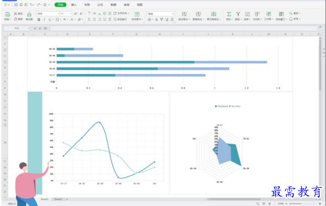Switch to Sheet2 tab
This screenshot has height=206, width=326.
pyautogui.click(x=44, y=199)
